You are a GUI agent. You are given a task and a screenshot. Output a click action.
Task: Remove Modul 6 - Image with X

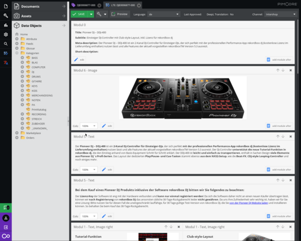click(290, 70)
